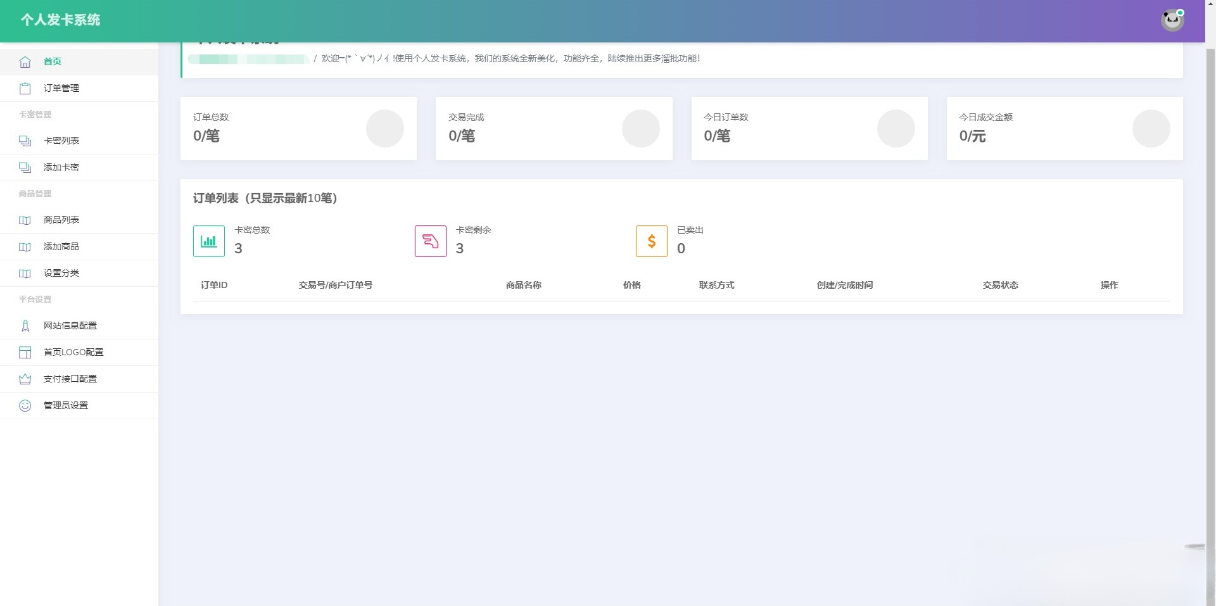Image resolution: width=1216 pixels, height=606 pixels.
Task: Click the 支付接口配置 crown icon
Action: pos(25,379)
